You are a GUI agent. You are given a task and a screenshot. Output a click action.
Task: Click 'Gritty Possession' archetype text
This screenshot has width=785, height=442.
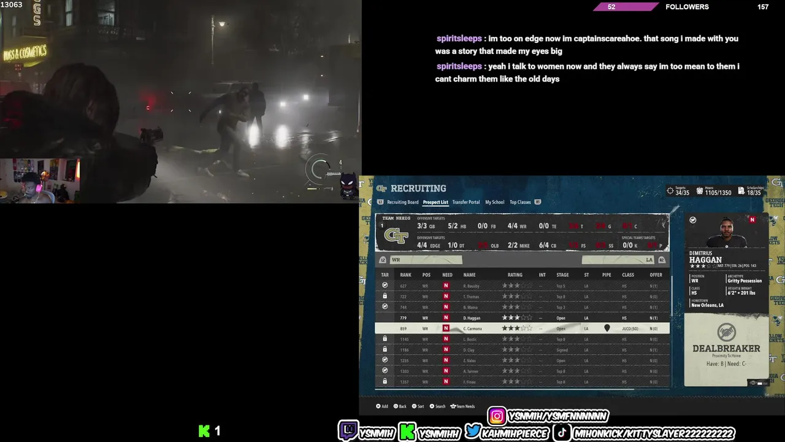745,281
